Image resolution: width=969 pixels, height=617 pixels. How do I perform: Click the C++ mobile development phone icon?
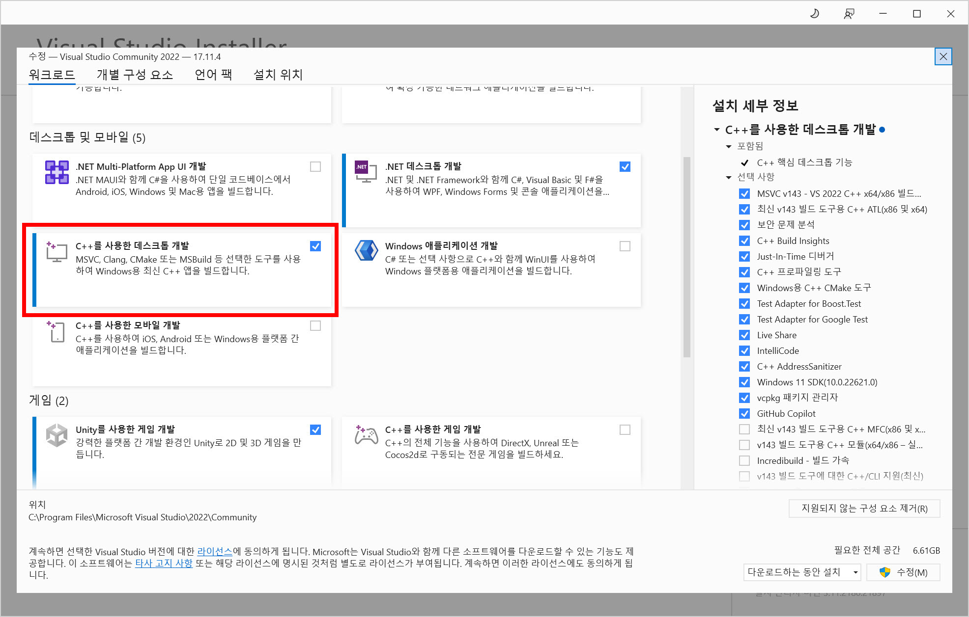pyautogui.click(x=57, y=332)
